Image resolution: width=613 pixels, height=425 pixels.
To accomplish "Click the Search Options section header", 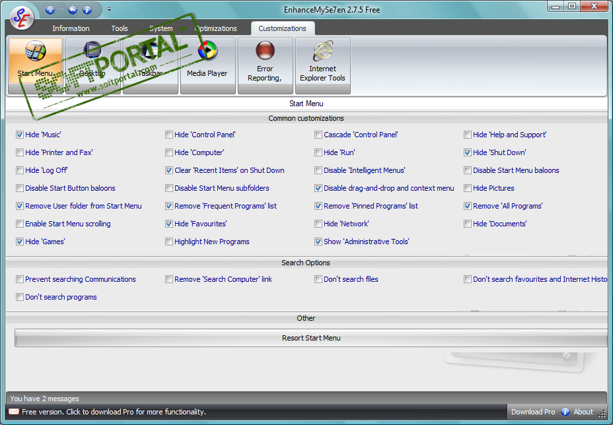I will pyautogui.click(x=306, y=263).
